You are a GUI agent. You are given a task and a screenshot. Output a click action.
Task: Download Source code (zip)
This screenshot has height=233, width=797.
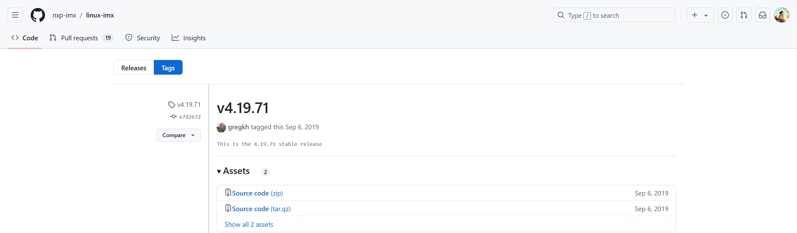pyautogui.click(x=257, y=193)
